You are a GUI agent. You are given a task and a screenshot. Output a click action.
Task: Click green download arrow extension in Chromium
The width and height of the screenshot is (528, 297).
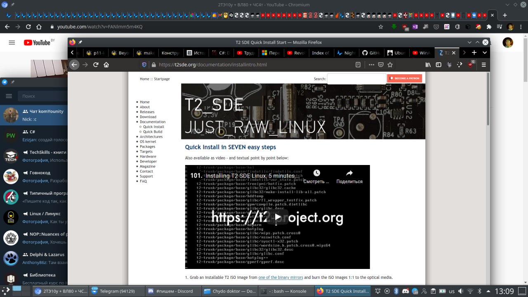[x=394, y=26]
